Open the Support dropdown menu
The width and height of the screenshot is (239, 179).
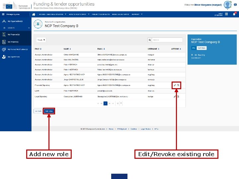coord(137,14)
